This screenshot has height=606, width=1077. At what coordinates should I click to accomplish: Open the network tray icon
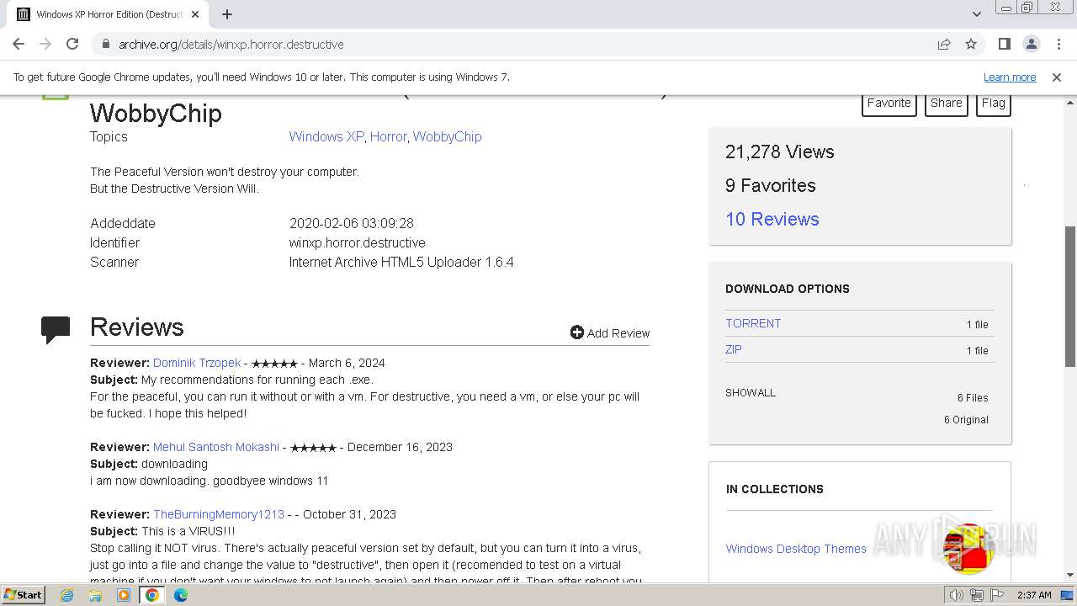(x=977, y=595)
